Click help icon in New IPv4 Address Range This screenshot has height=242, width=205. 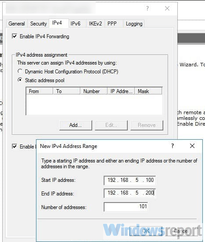(173, 146)
